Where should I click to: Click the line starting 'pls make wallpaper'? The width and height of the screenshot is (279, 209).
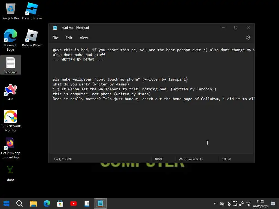click(x=120, y=79)
